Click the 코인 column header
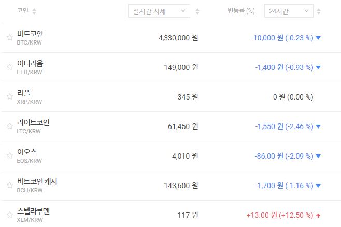341x227 pixels. (x=22, y=11)
